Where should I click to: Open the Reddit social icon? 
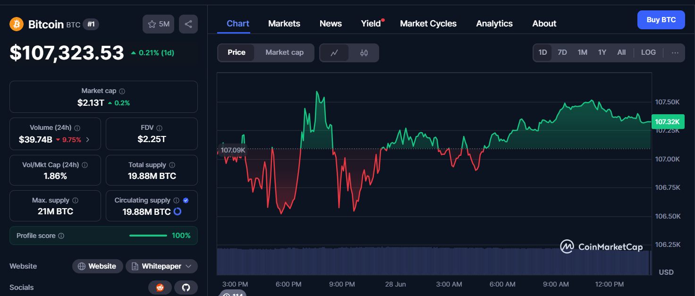160,288
